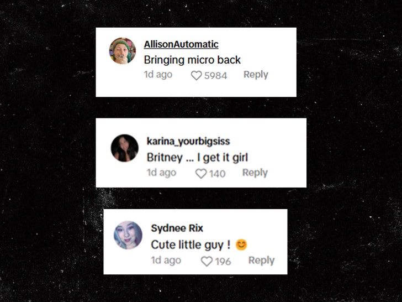Click '1d ago' timestamp under Sydnee Rix
The image size is (402, 302).
[x=166, y=261]
